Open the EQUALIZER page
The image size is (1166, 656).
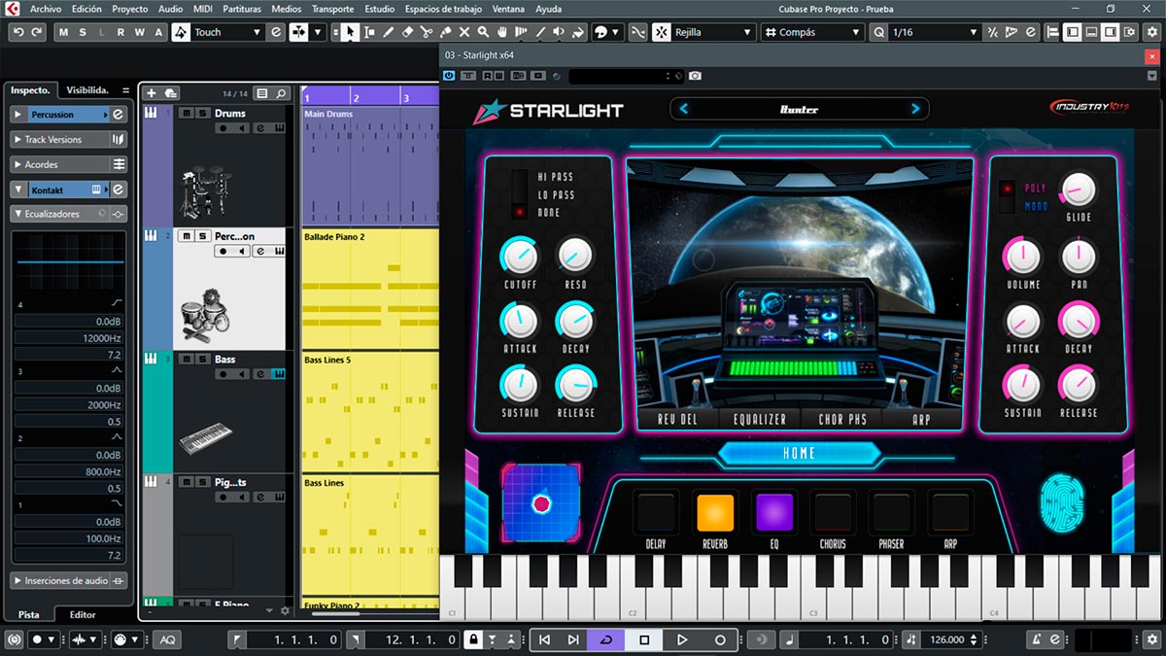point(760,420)
